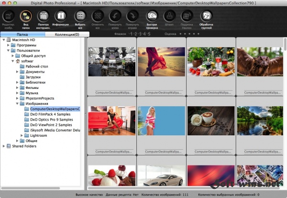This screenshot has height=198, width=287.
Task: Set check mark flag 5
Action: [149, 34]
